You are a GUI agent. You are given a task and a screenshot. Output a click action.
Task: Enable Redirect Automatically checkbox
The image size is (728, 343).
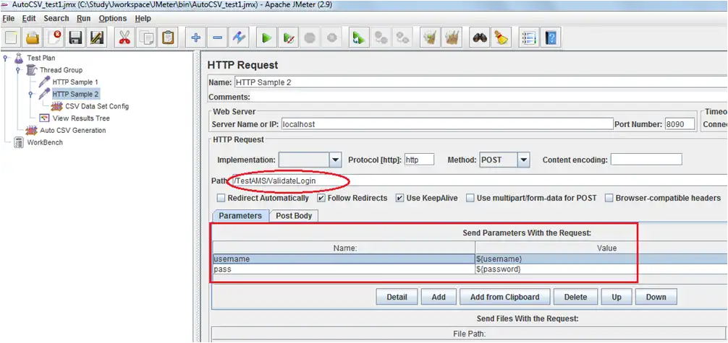(221, 198)
